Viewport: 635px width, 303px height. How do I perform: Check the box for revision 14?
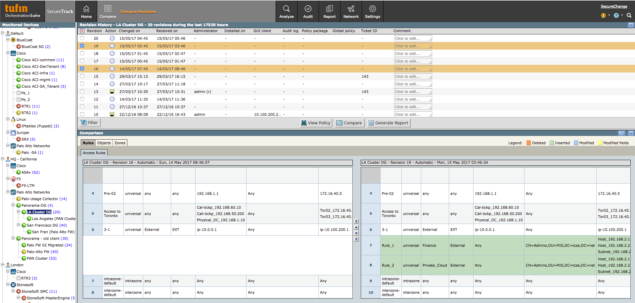coord(82,84)
